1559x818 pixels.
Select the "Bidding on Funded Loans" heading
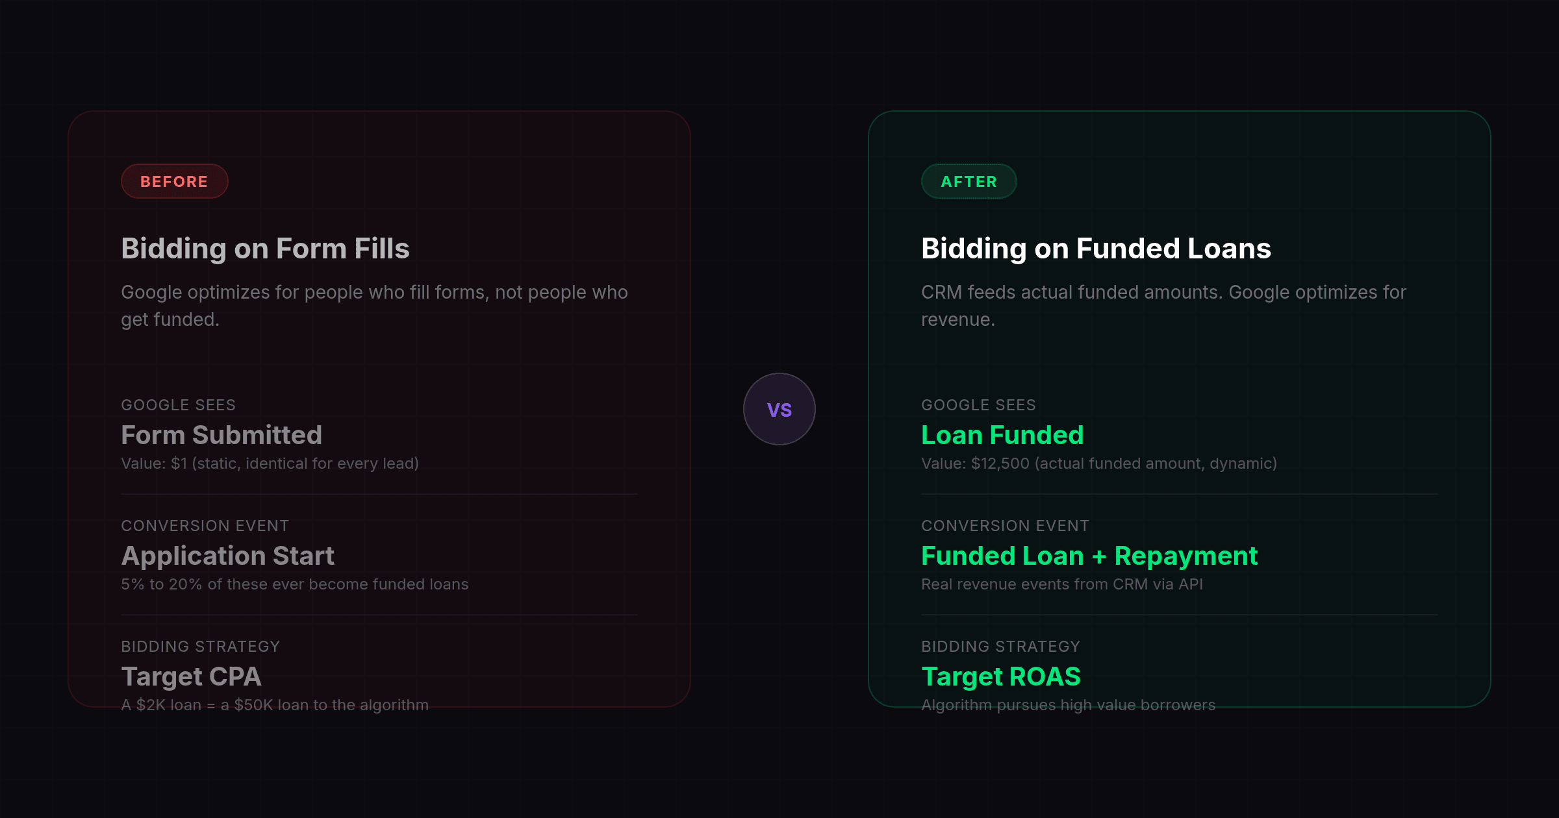point(1096,249)
